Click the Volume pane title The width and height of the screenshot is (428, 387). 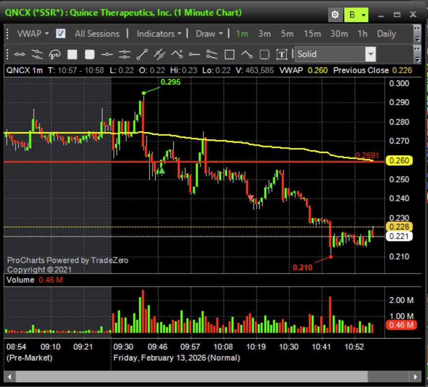(20, 280)
